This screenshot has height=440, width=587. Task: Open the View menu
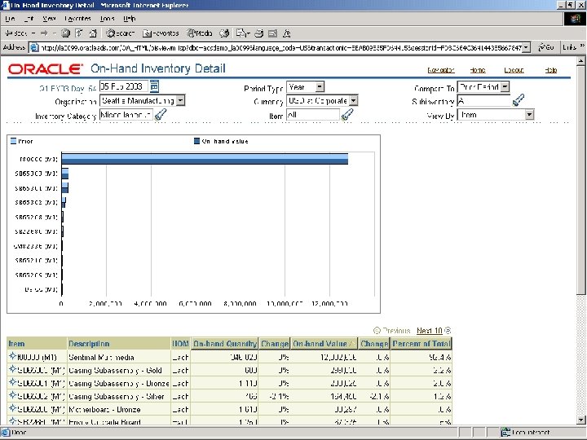point(50,18)
